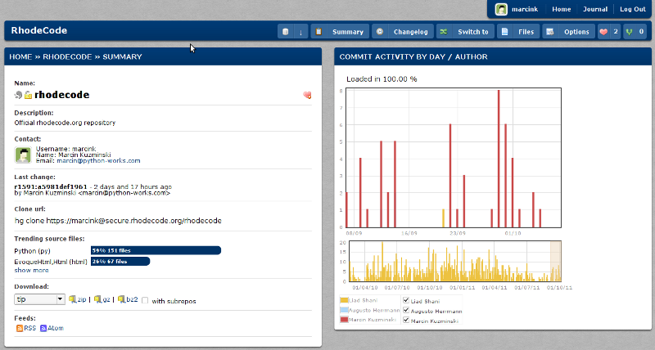Click the heart icon beside rhodecode name
The image size is (655, 350).
(x=307, y=95)
